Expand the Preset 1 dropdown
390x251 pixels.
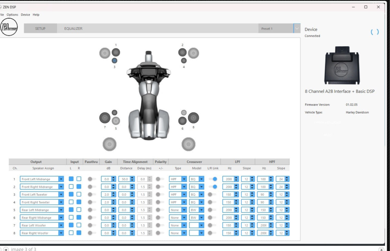297,28
